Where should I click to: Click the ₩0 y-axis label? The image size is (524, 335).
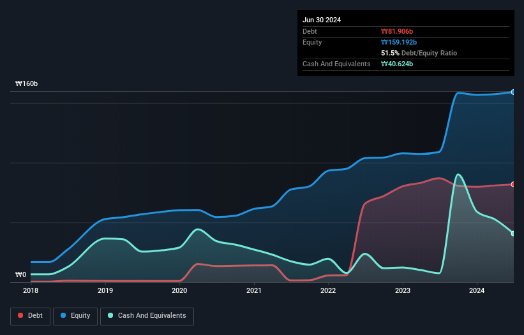(x=20, y=274)
